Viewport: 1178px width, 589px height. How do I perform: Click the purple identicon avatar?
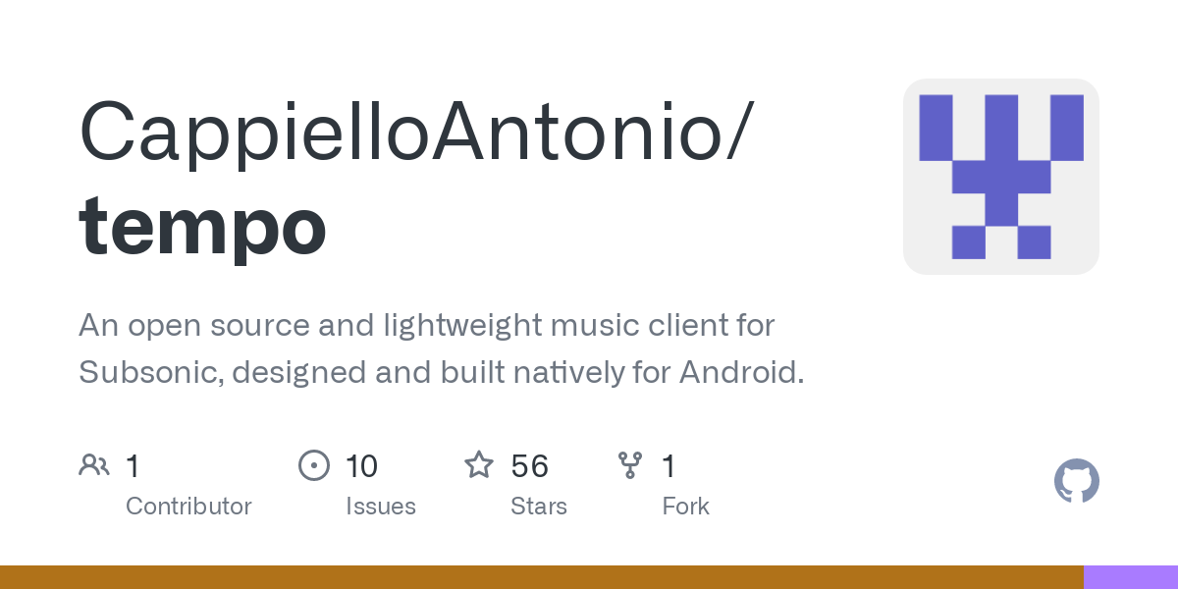point(1000,177)
